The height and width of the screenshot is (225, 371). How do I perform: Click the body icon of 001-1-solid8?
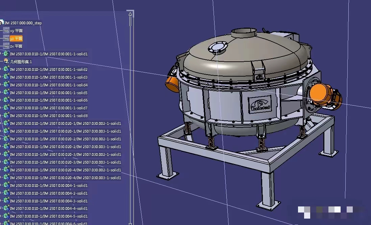tap(6, 115)
